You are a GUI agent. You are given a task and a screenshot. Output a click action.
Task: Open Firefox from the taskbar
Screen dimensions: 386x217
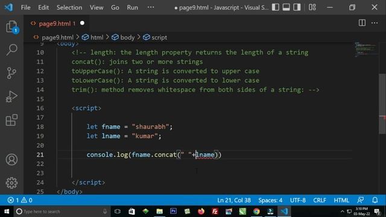201,211
